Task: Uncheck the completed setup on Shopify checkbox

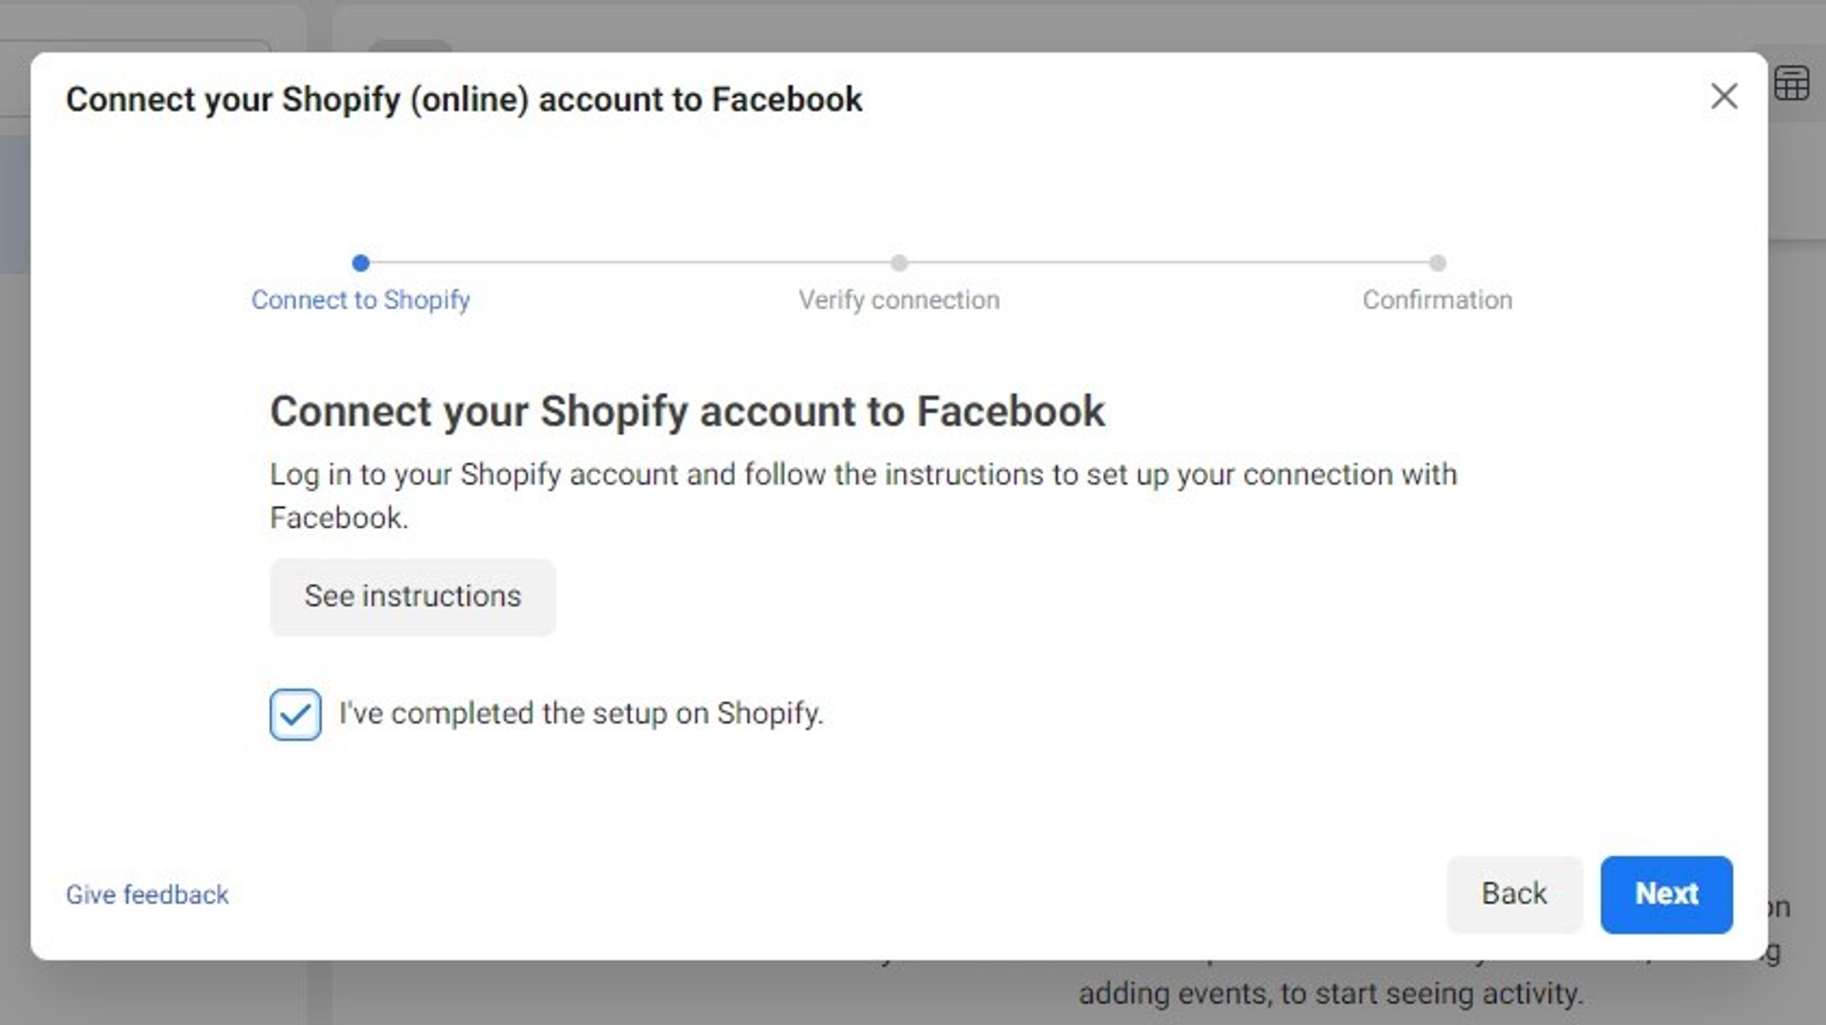Action: point(295,714)
